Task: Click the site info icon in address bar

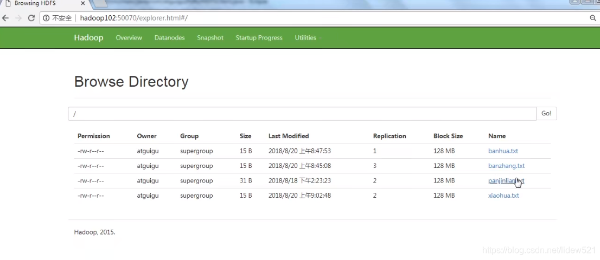Action: (x=46, y=18)
